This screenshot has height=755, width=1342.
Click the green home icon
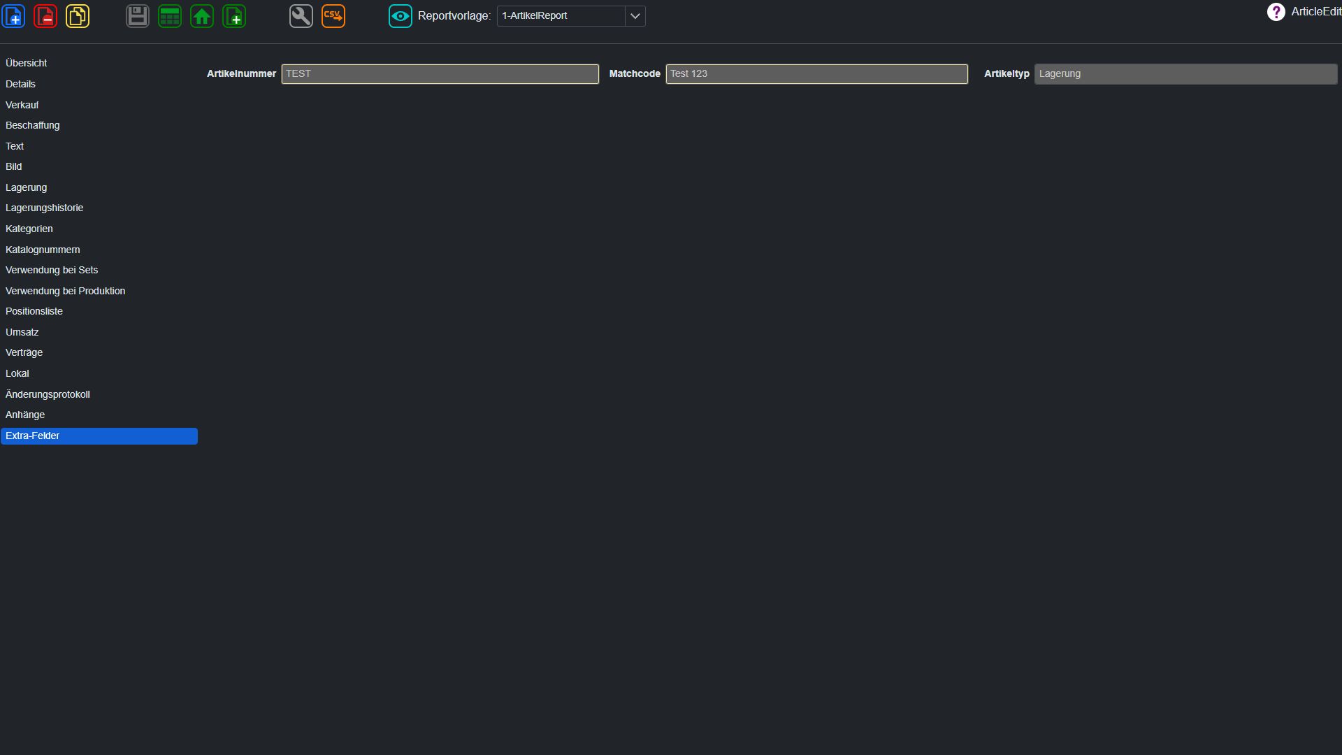[202, 16]
